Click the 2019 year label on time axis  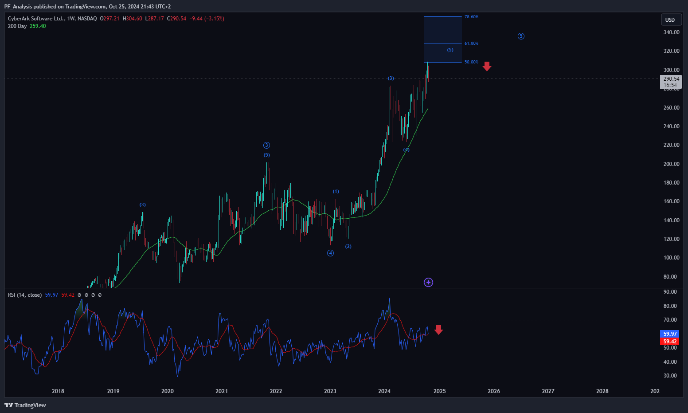[x=113, y=391]
